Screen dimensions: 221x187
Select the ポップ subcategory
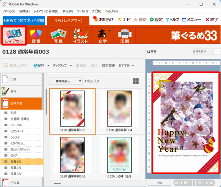(x=22, y=156)
